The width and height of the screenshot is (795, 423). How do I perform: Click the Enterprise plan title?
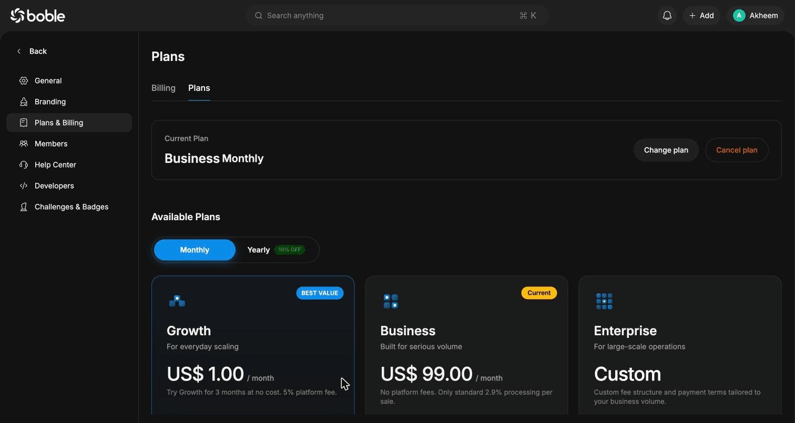click(x=625, y=331)
